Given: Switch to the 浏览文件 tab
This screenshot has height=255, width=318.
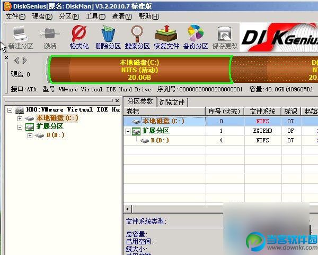Looking at the screenshot, I should (172, 103).
